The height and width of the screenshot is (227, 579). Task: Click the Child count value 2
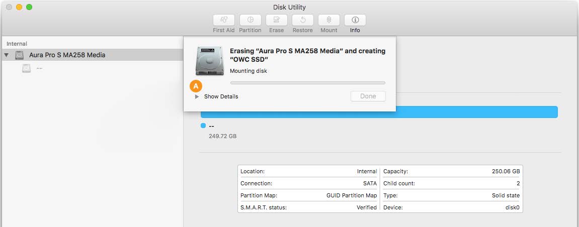(518, 183)
